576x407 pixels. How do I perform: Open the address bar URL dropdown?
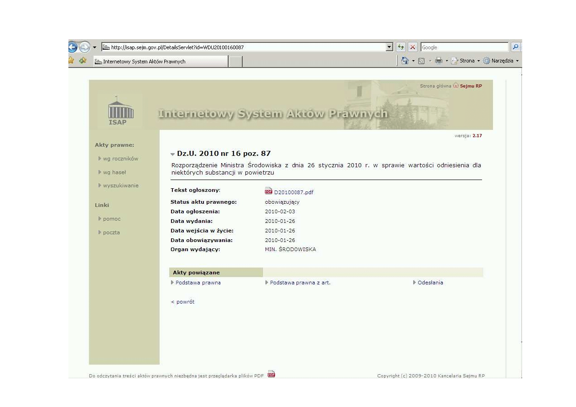pos(389,47)
